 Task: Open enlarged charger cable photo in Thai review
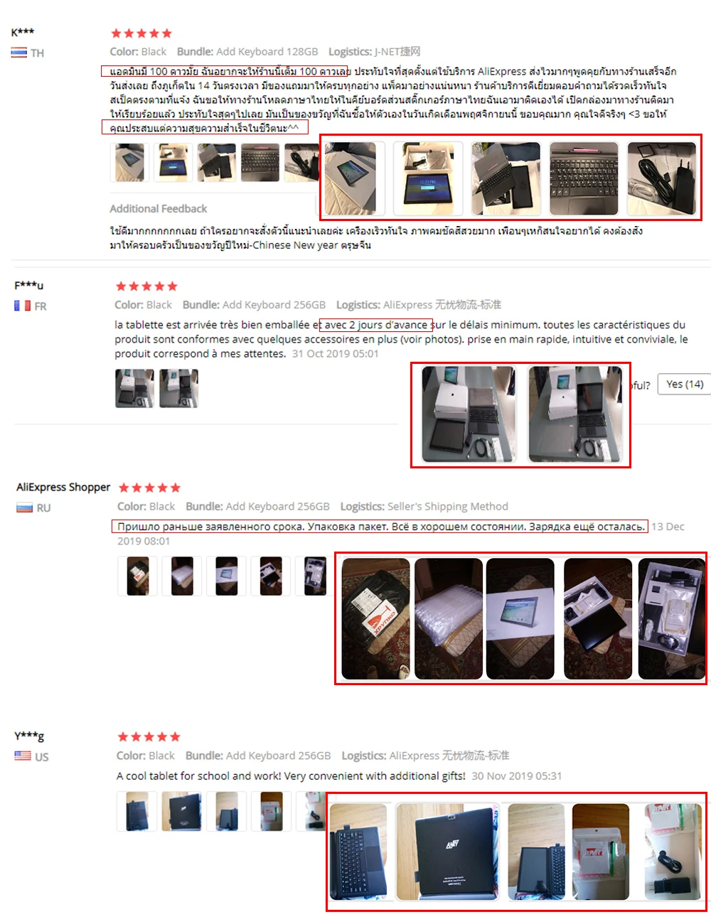661,178
